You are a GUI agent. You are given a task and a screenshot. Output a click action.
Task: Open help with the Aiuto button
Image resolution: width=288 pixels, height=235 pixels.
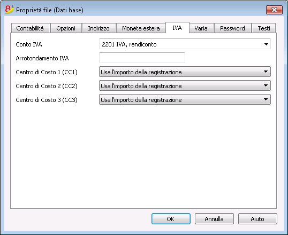point(257,218)
